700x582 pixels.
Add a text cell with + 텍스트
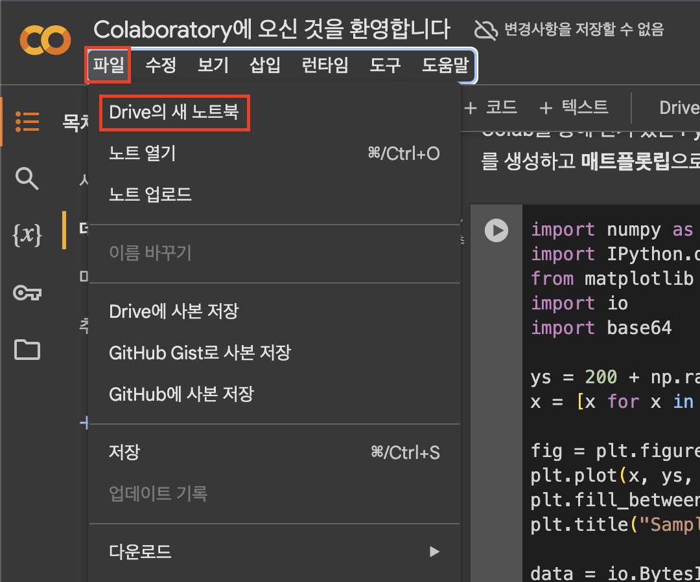click(x=574, y=107)
